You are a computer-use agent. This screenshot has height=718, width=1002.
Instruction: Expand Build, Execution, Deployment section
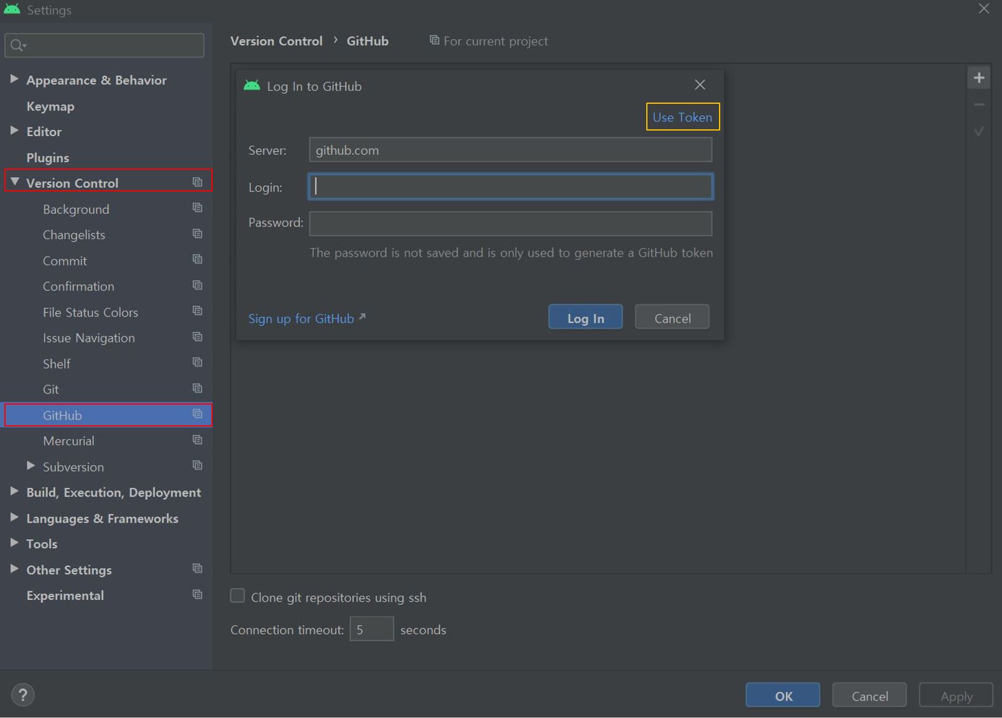[x=14, y=492]
